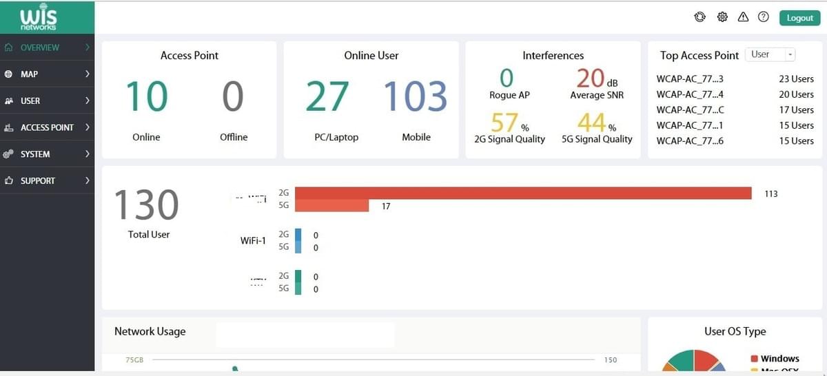
Task: Open the MAP menu item
Action: pyautogui.click(x=47, y=74)
